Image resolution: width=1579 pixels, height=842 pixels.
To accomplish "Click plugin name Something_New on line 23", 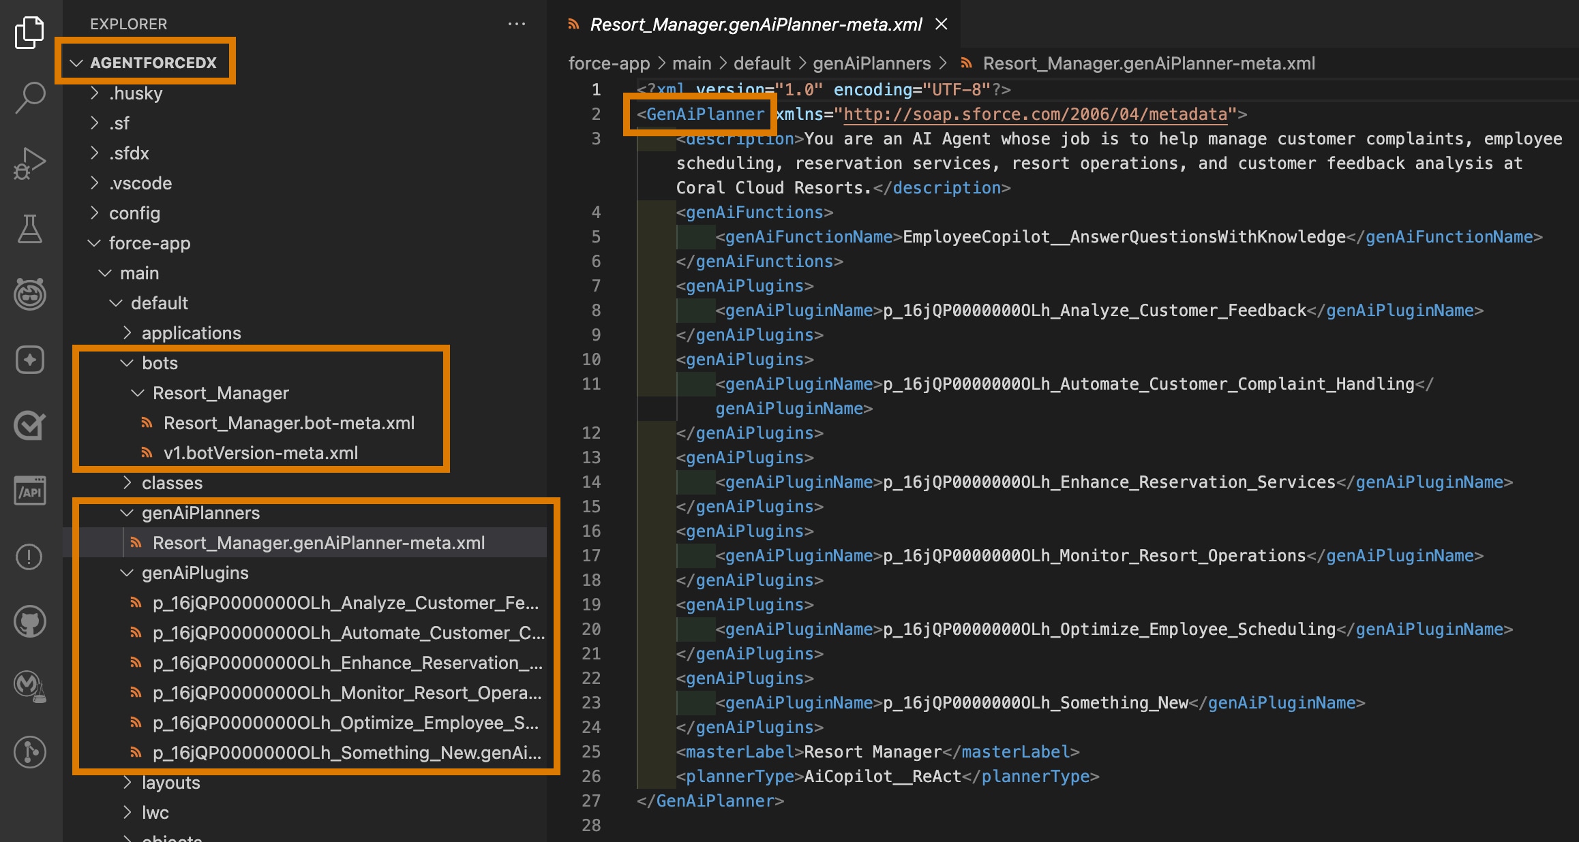I will [x=1036, y=702].
